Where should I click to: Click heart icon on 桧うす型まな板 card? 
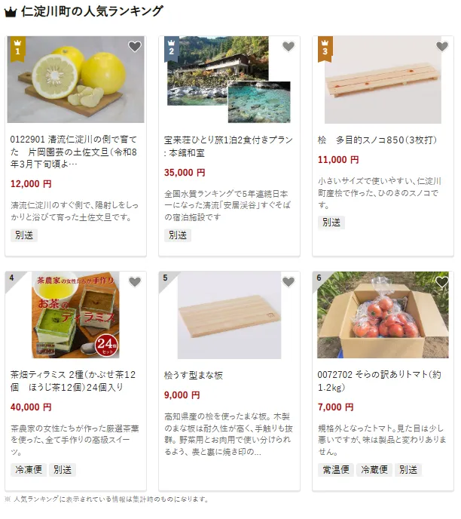click(289, 282)
